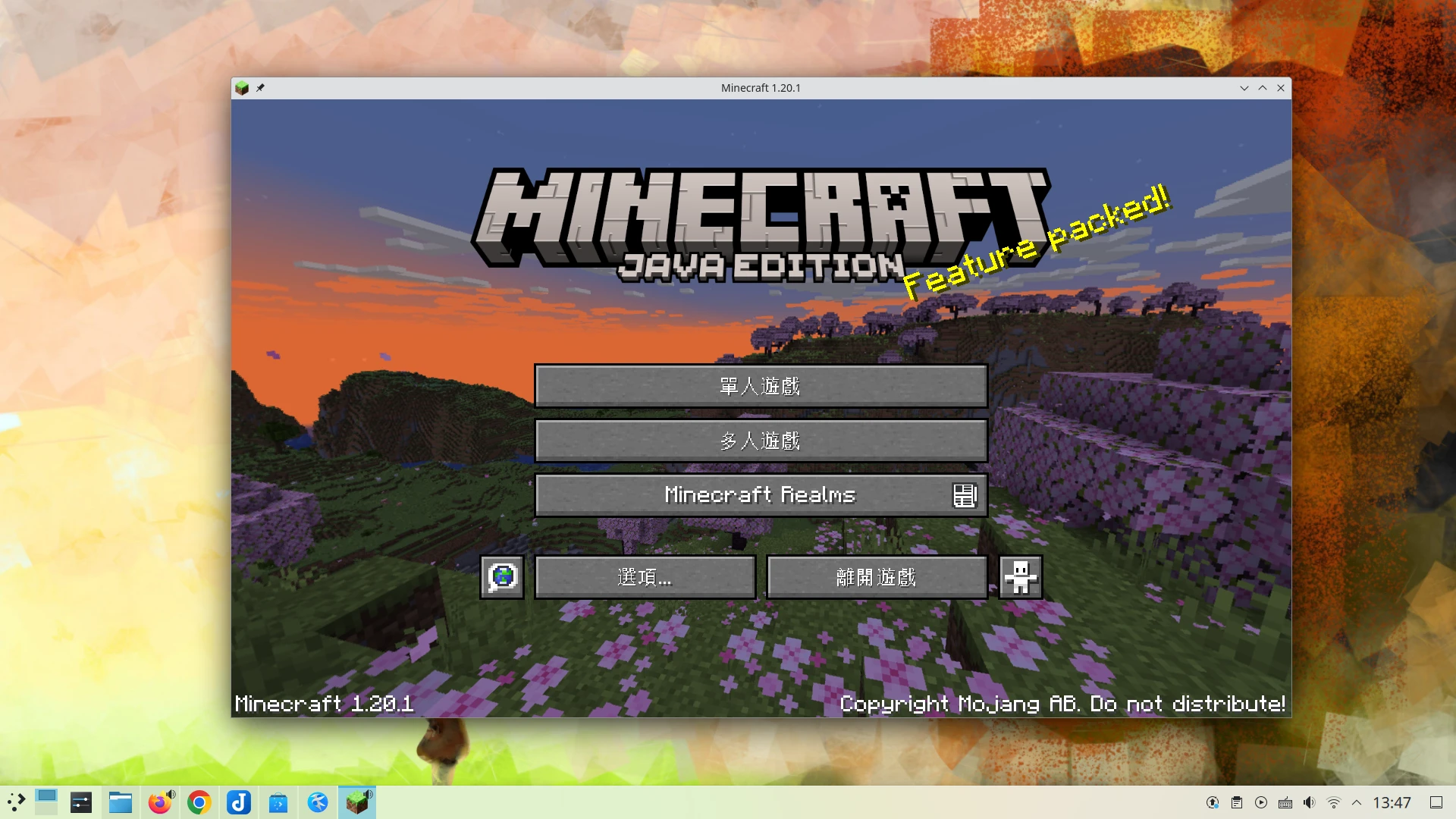Open the Wi-Fi network tray icon
Image resolution: width=1456 pixels, height=819 pixels.
tap(1334, 802)
